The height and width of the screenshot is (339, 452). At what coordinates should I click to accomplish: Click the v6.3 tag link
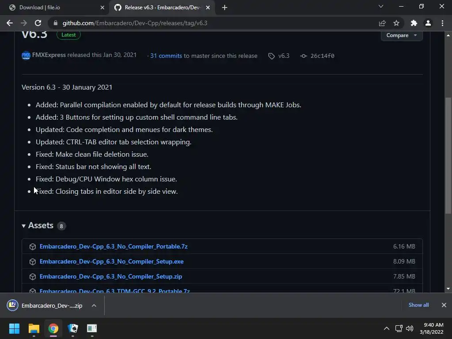coord(284,56)
